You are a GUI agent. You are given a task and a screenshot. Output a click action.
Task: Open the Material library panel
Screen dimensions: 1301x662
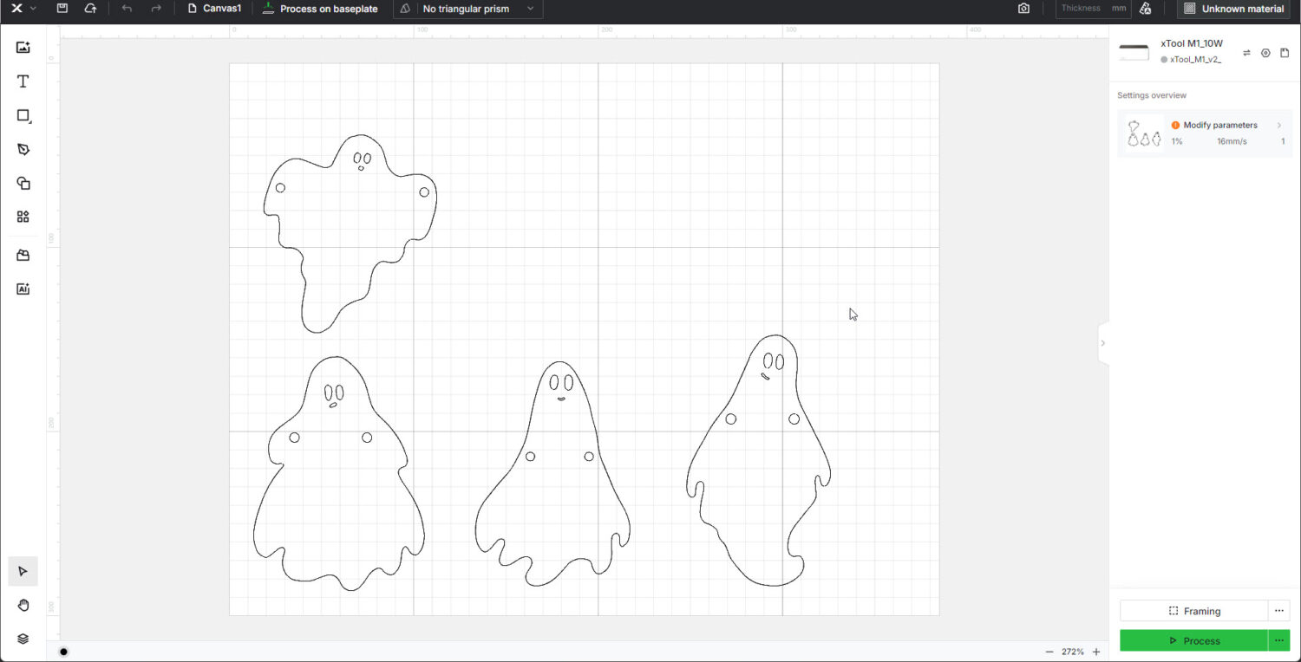[x=23, y=255]
